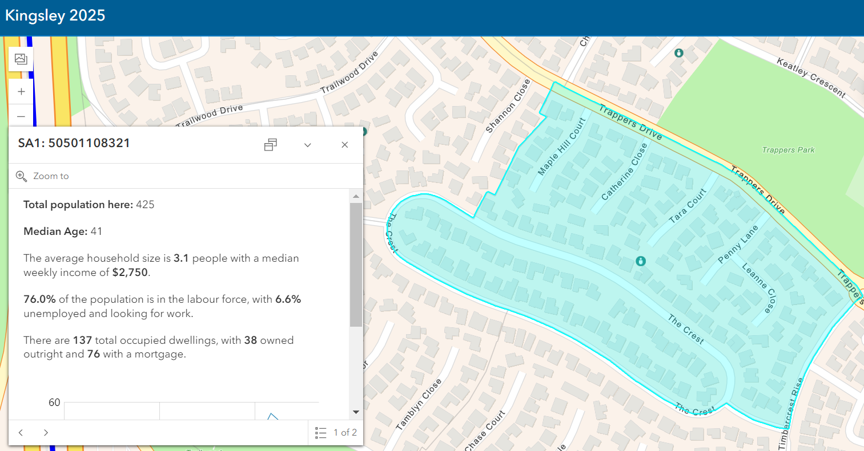Image resolution: width=864 pixels, height=451 pixels.
Task: Click the 137 occupied dwellings figure
Action: pyautogui.click(x=82, y=340)
